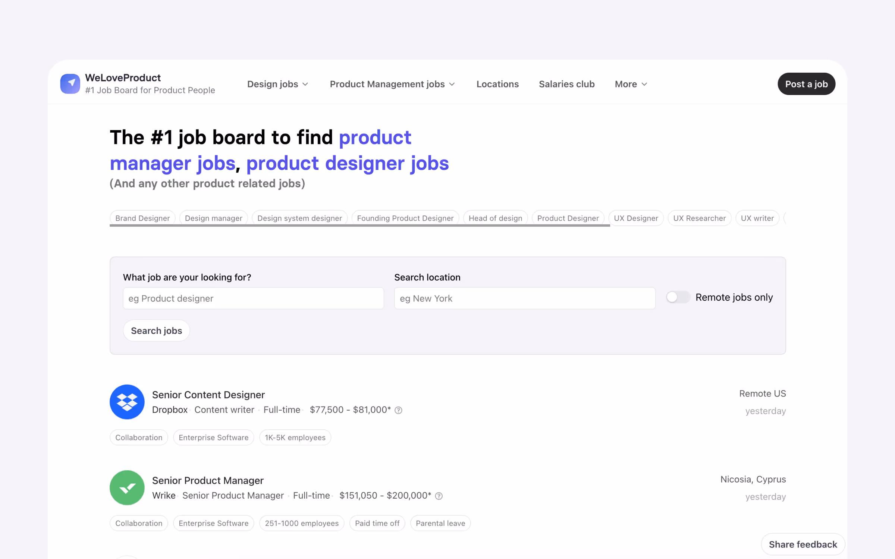Click the Dropbox company logo

pos(127,402)
